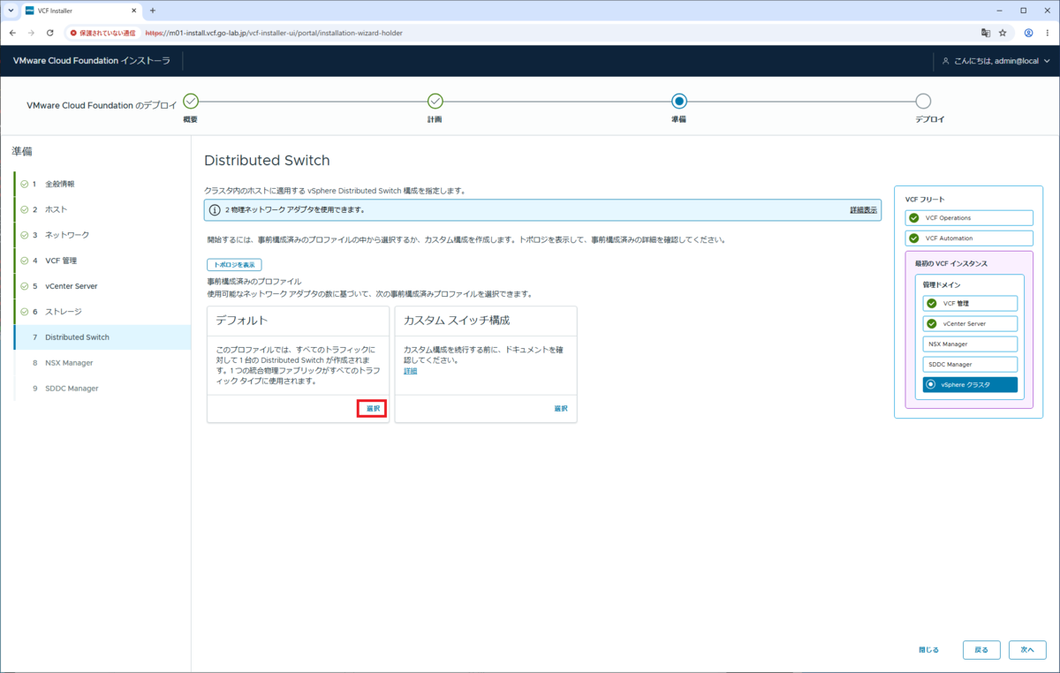Click the vCenter Server domain item
1060x673 pixels.
pyautogui.click(x=970, y=323)
